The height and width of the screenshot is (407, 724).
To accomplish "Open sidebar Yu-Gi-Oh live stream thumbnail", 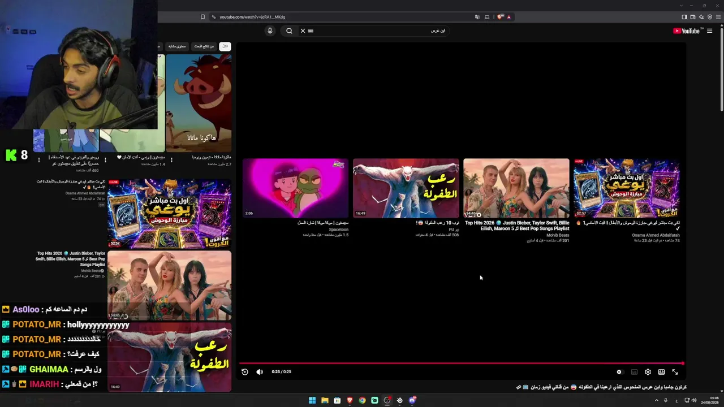I will pos(169,214).
